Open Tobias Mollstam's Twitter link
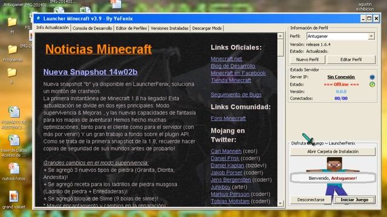The image size is (387, 217). coord(230,201)
